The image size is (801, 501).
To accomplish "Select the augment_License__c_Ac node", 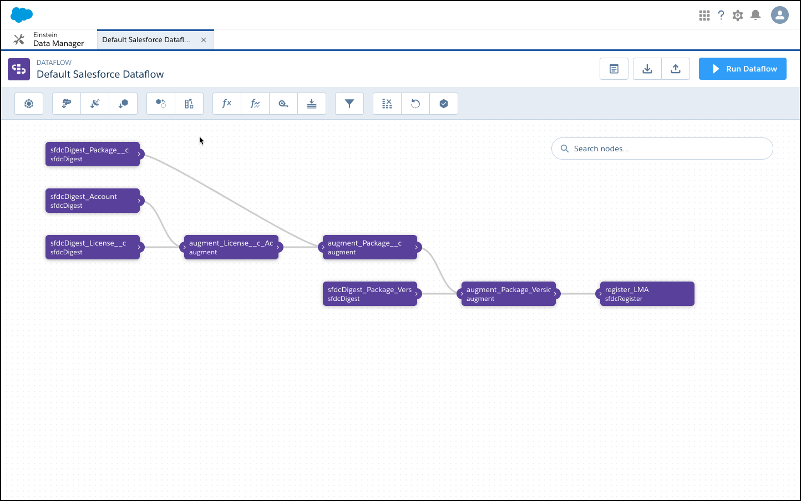I will 231,247.
